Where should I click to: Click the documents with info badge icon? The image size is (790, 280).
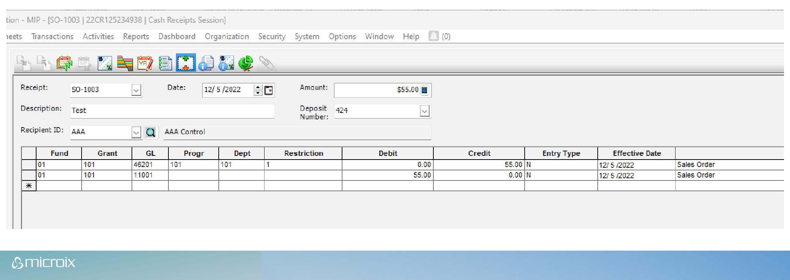[206, 63]
